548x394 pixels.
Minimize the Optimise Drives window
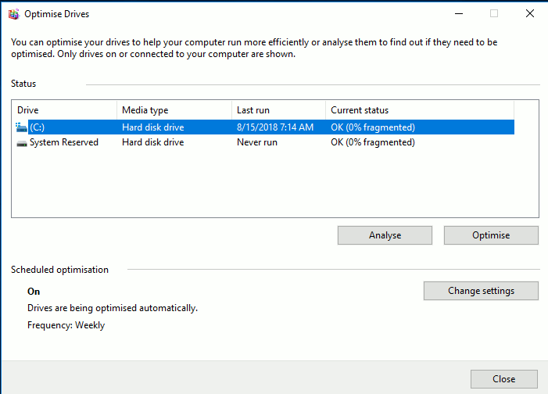[x=459, y=13]
